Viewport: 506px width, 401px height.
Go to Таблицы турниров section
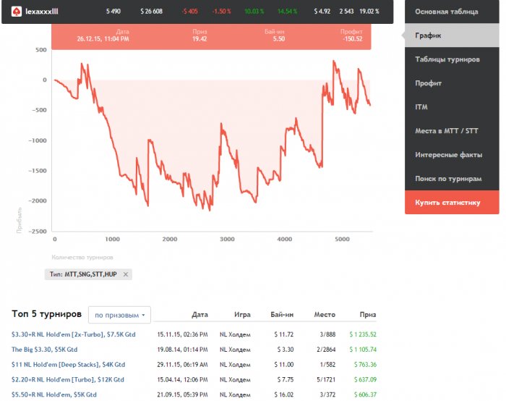447,59
